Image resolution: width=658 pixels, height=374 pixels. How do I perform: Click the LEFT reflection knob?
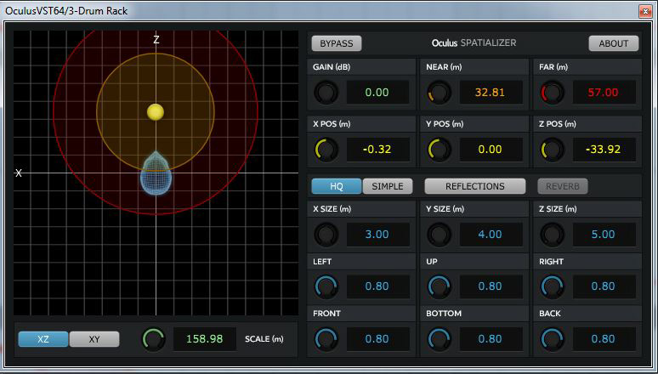[326, 286]
